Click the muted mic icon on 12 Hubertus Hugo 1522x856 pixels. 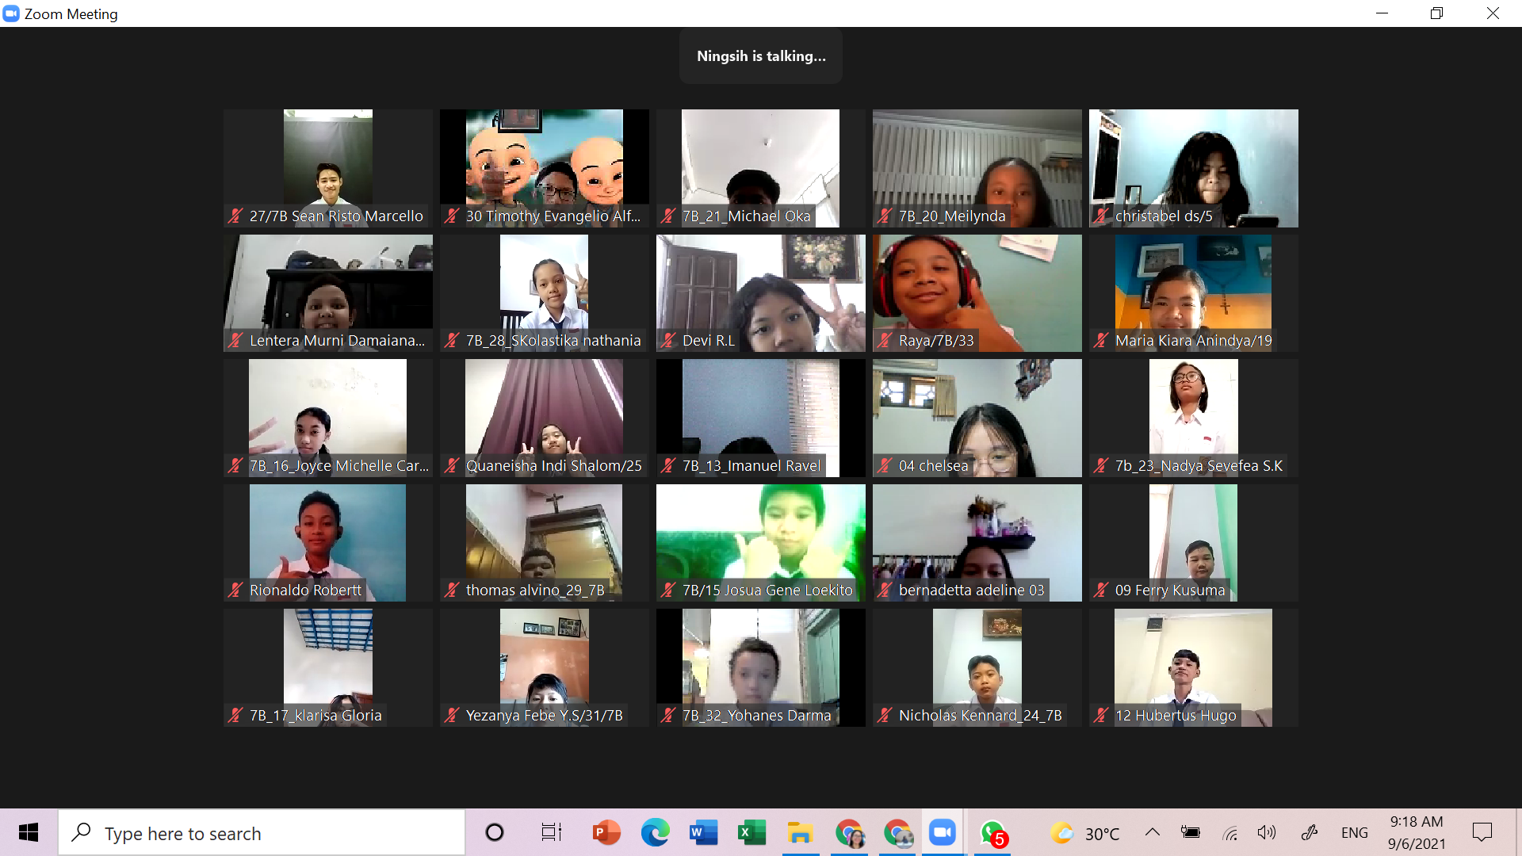(1101, 715)
